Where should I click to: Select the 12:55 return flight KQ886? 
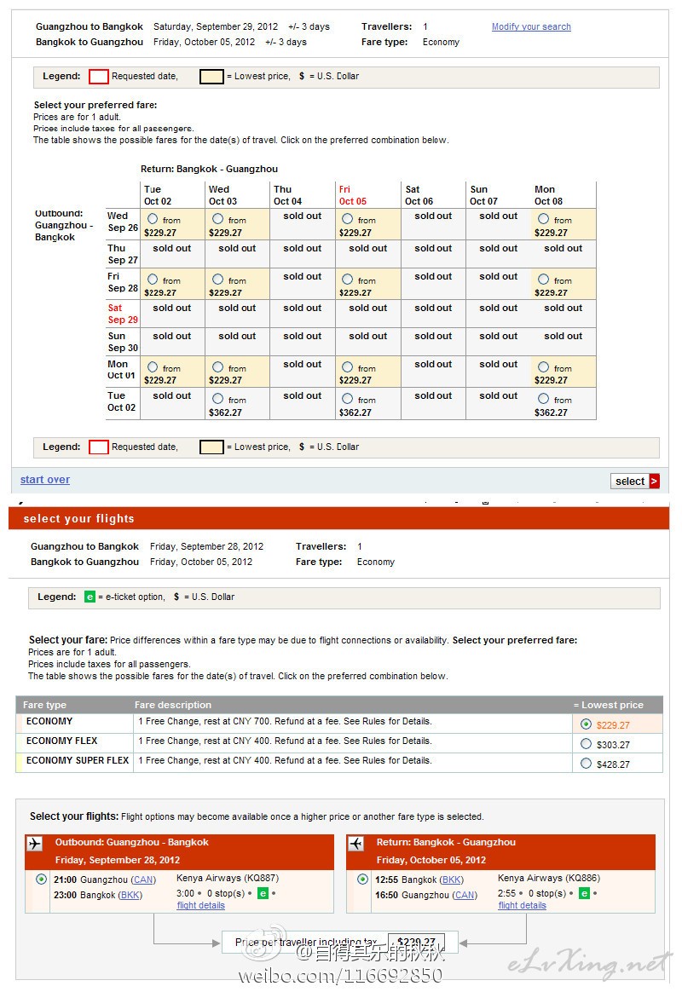(x=362, y=880)
